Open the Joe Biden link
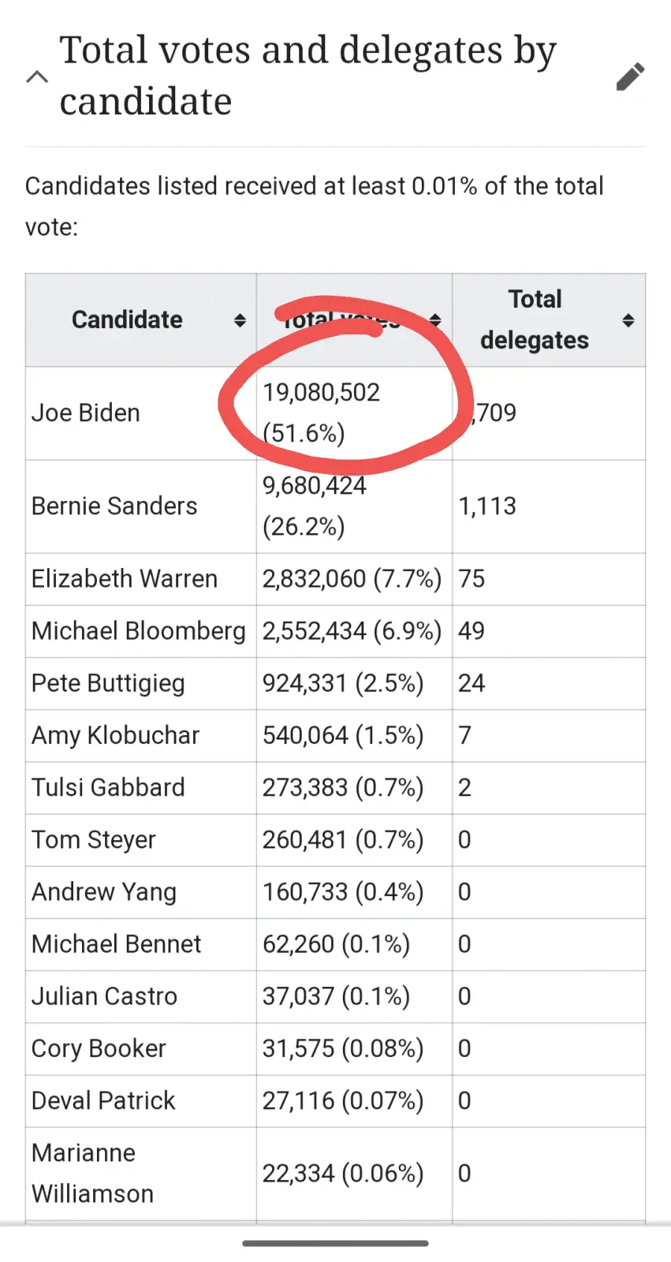 (86, 413)
